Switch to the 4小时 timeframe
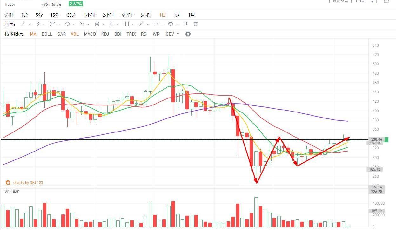Image resolution: width=396 pixels, height=230 pixels. (x=127, y=15)
